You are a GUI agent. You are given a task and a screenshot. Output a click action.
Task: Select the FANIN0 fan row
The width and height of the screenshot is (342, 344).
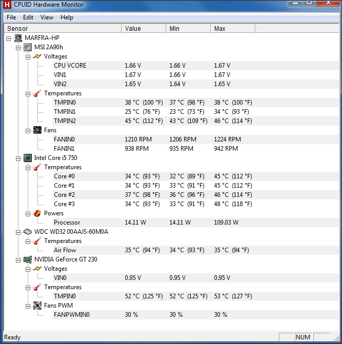(x=196, y=139)
